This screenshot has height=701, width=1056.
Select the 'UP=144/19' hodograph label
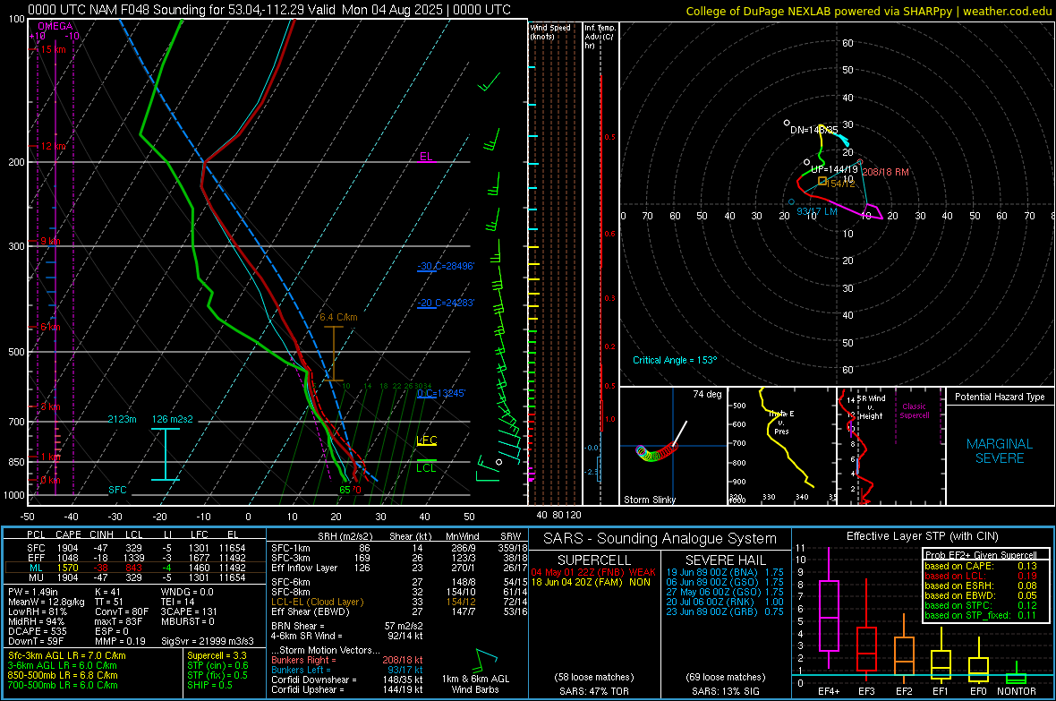(x=834, y=170)
